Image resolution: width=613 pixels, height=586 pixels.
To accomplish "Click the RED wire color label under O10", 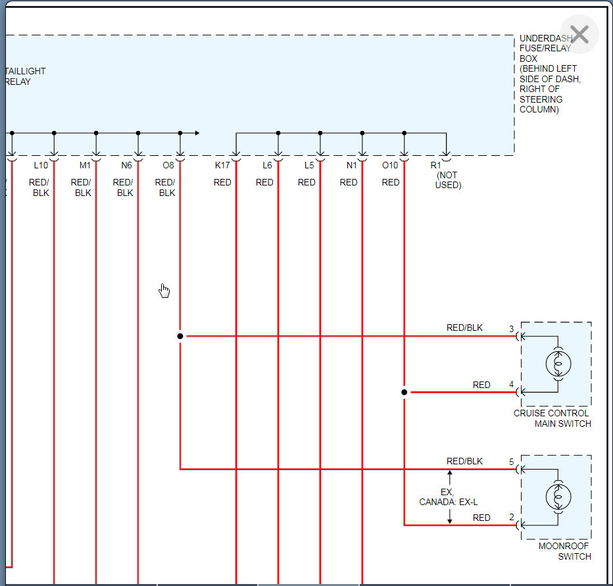I will point(391,182).
